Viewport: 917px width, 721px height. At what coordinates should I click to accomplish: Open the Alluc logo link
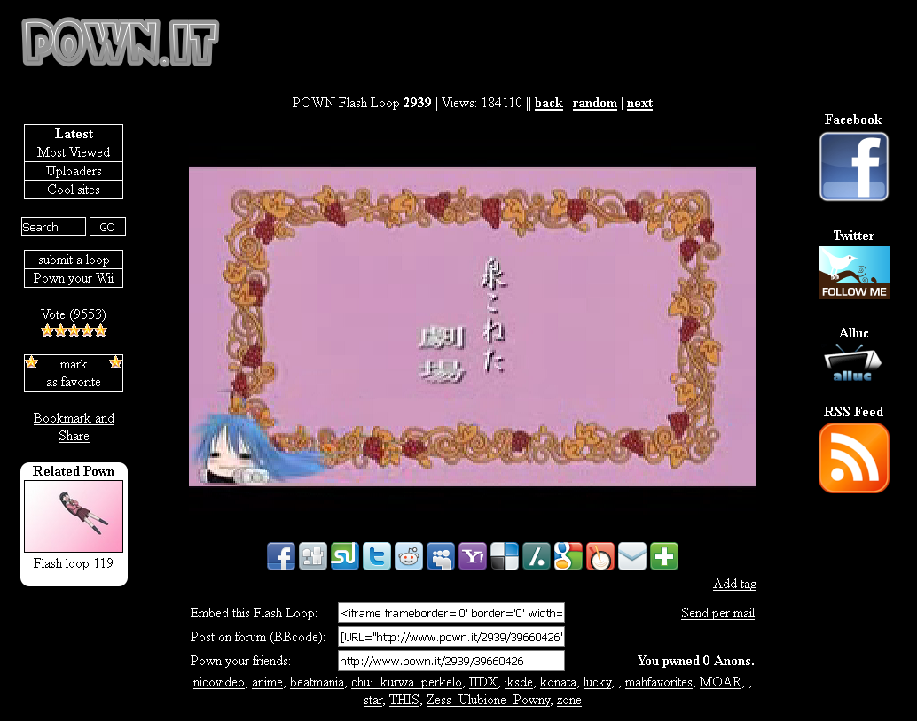[x=853, y=363]
